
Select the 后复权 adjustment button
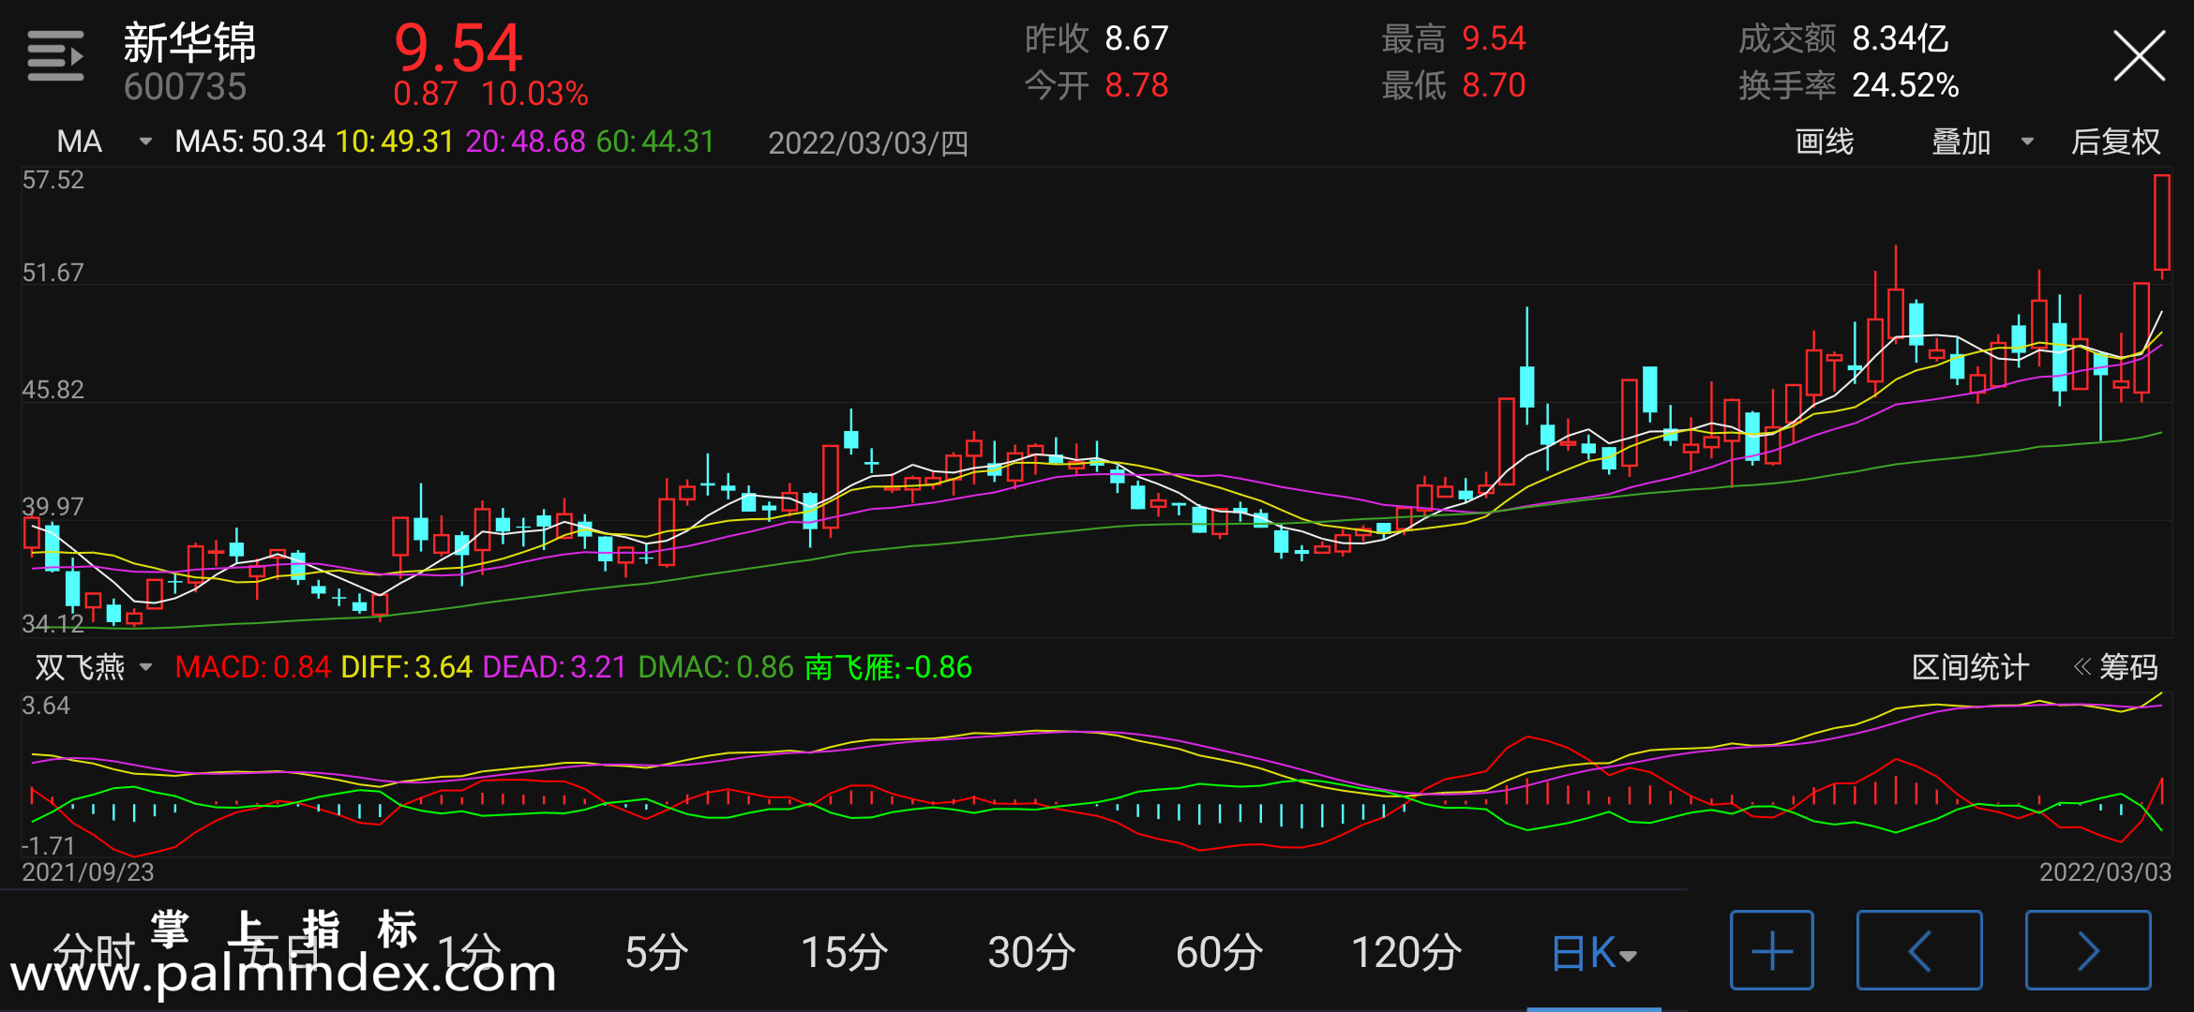click(x=2115, y=141)
